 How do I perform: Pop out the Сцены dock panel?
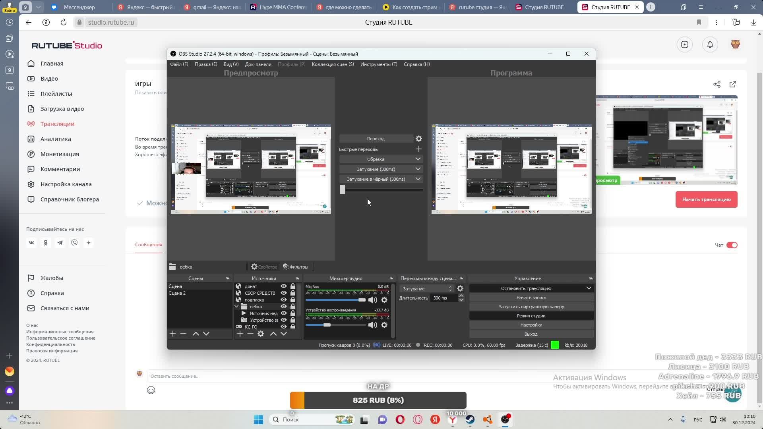click(x=228, y=278)
